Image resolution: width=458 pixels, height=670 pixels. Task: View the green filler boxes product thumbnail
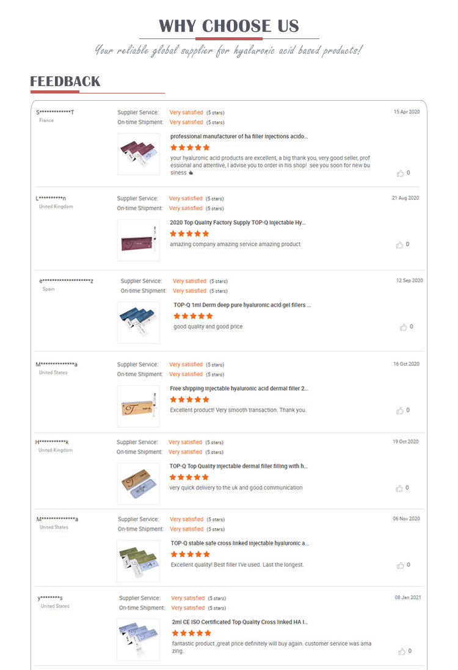pos(139,561)
